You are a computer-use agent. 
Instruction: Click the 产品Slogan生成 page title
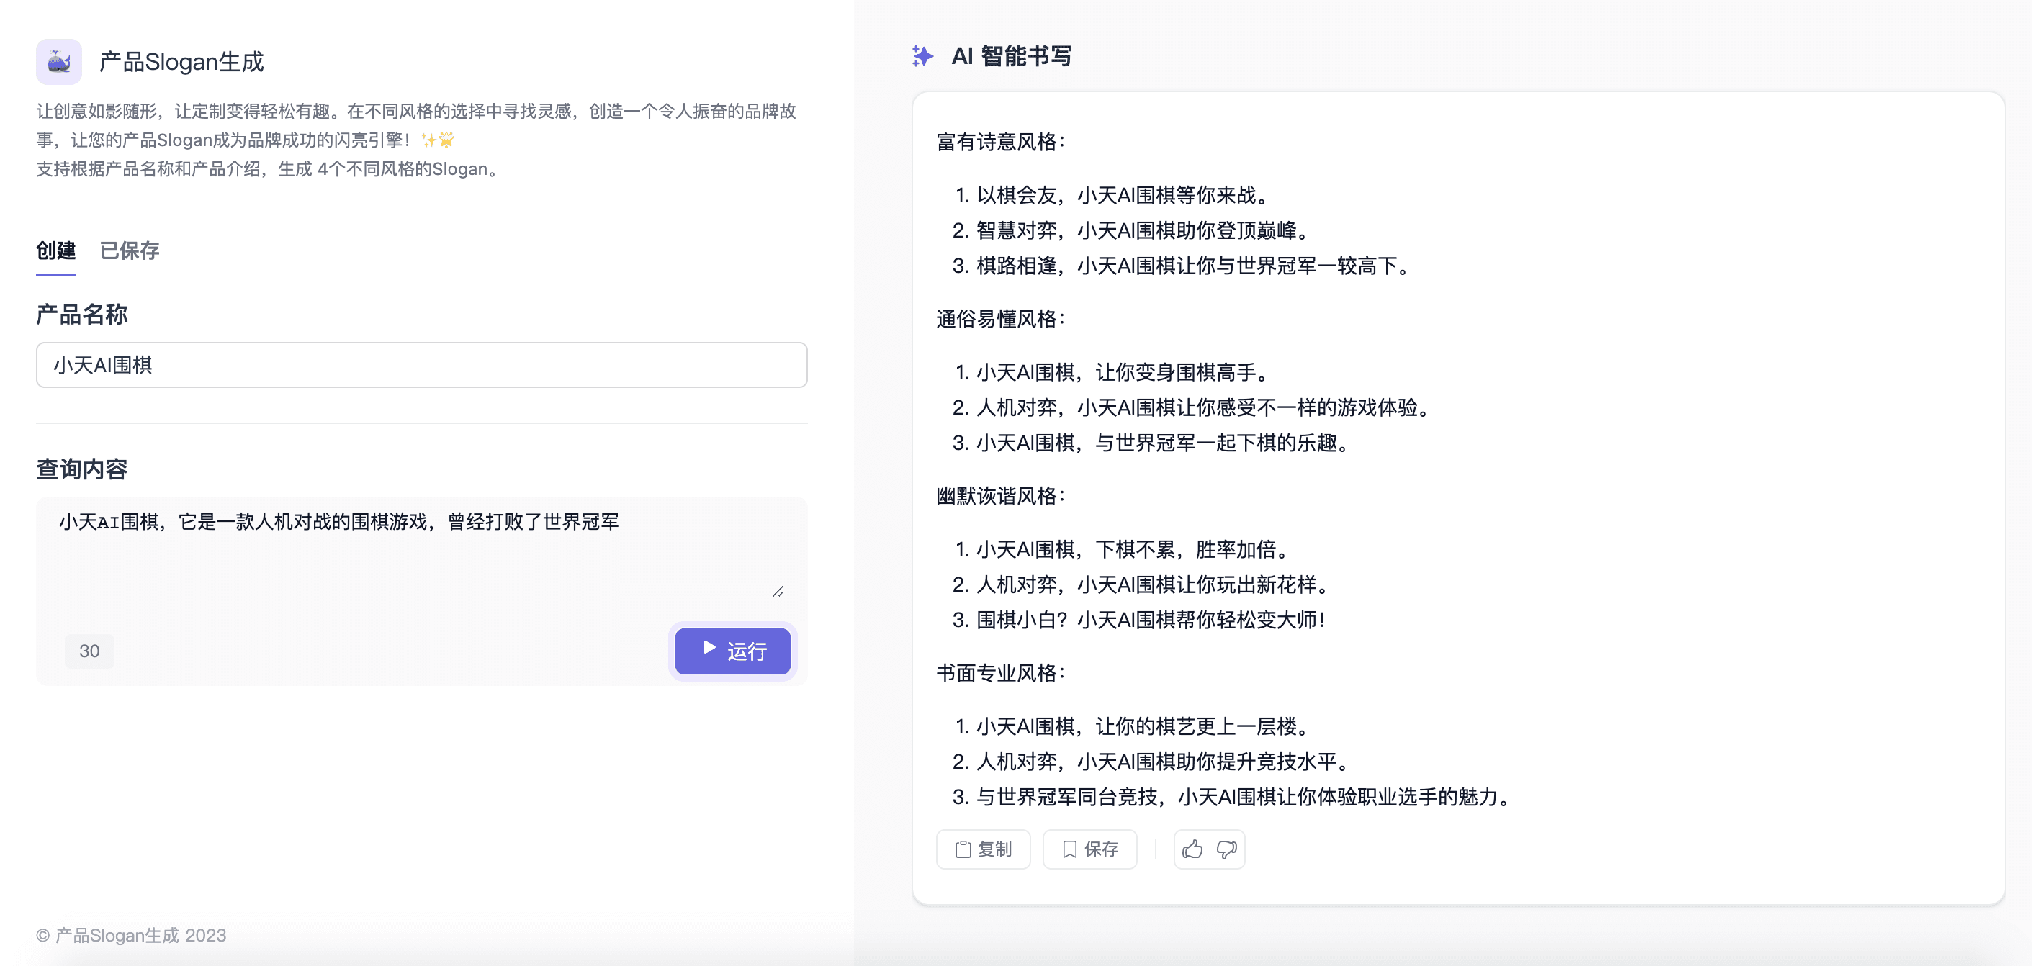[181, 61]
